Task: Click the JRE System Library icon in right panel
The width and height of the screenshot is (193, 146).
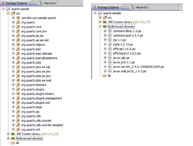Action: coord(105,22)
